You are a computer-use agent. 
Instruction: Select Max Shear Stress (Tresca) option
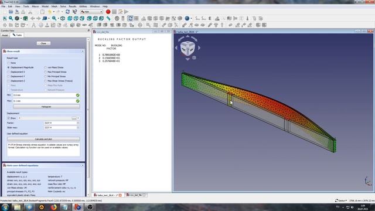click(46, 81)
